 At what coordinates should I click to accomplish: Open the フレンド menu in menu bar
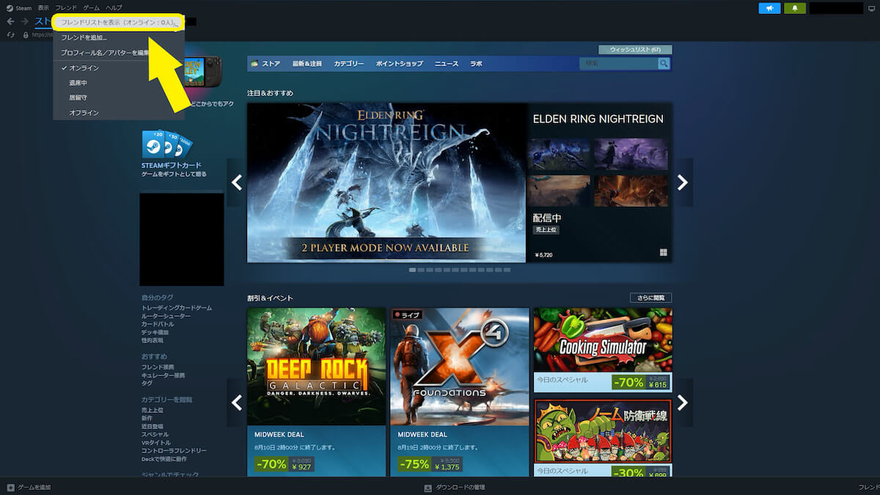66,7
